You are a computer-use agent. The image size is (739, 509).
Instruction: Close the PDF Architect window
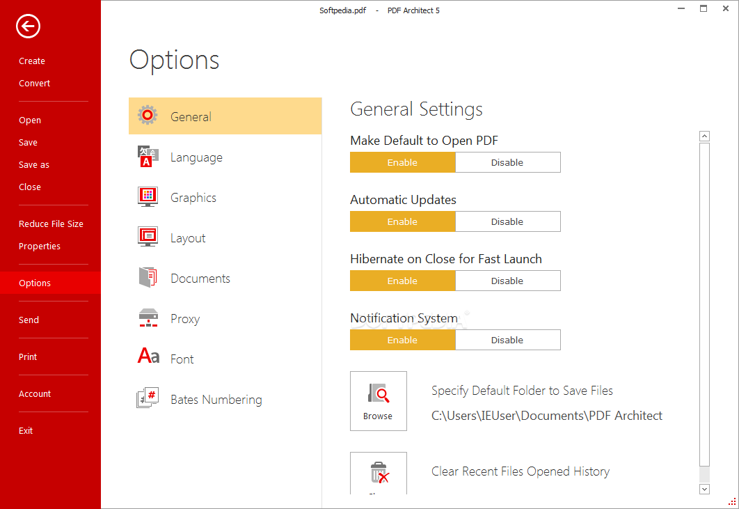[726, 8]
